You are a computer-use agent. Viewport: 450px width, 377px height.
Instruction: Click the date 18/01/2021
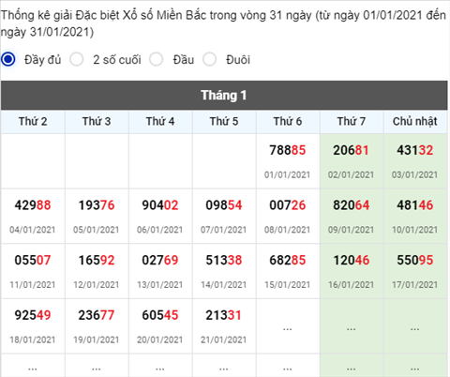32,339
